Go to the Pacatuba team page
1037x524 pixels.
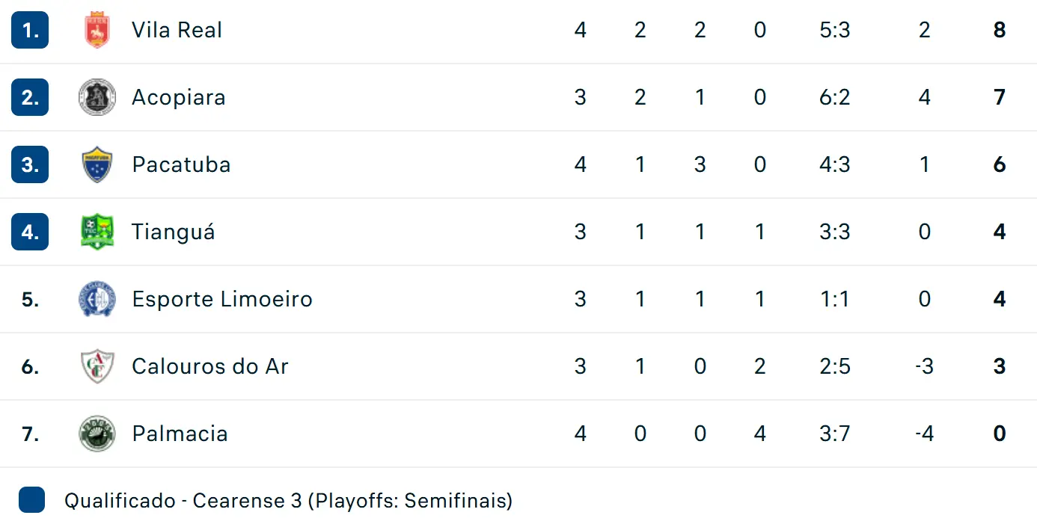pos(181,164)
